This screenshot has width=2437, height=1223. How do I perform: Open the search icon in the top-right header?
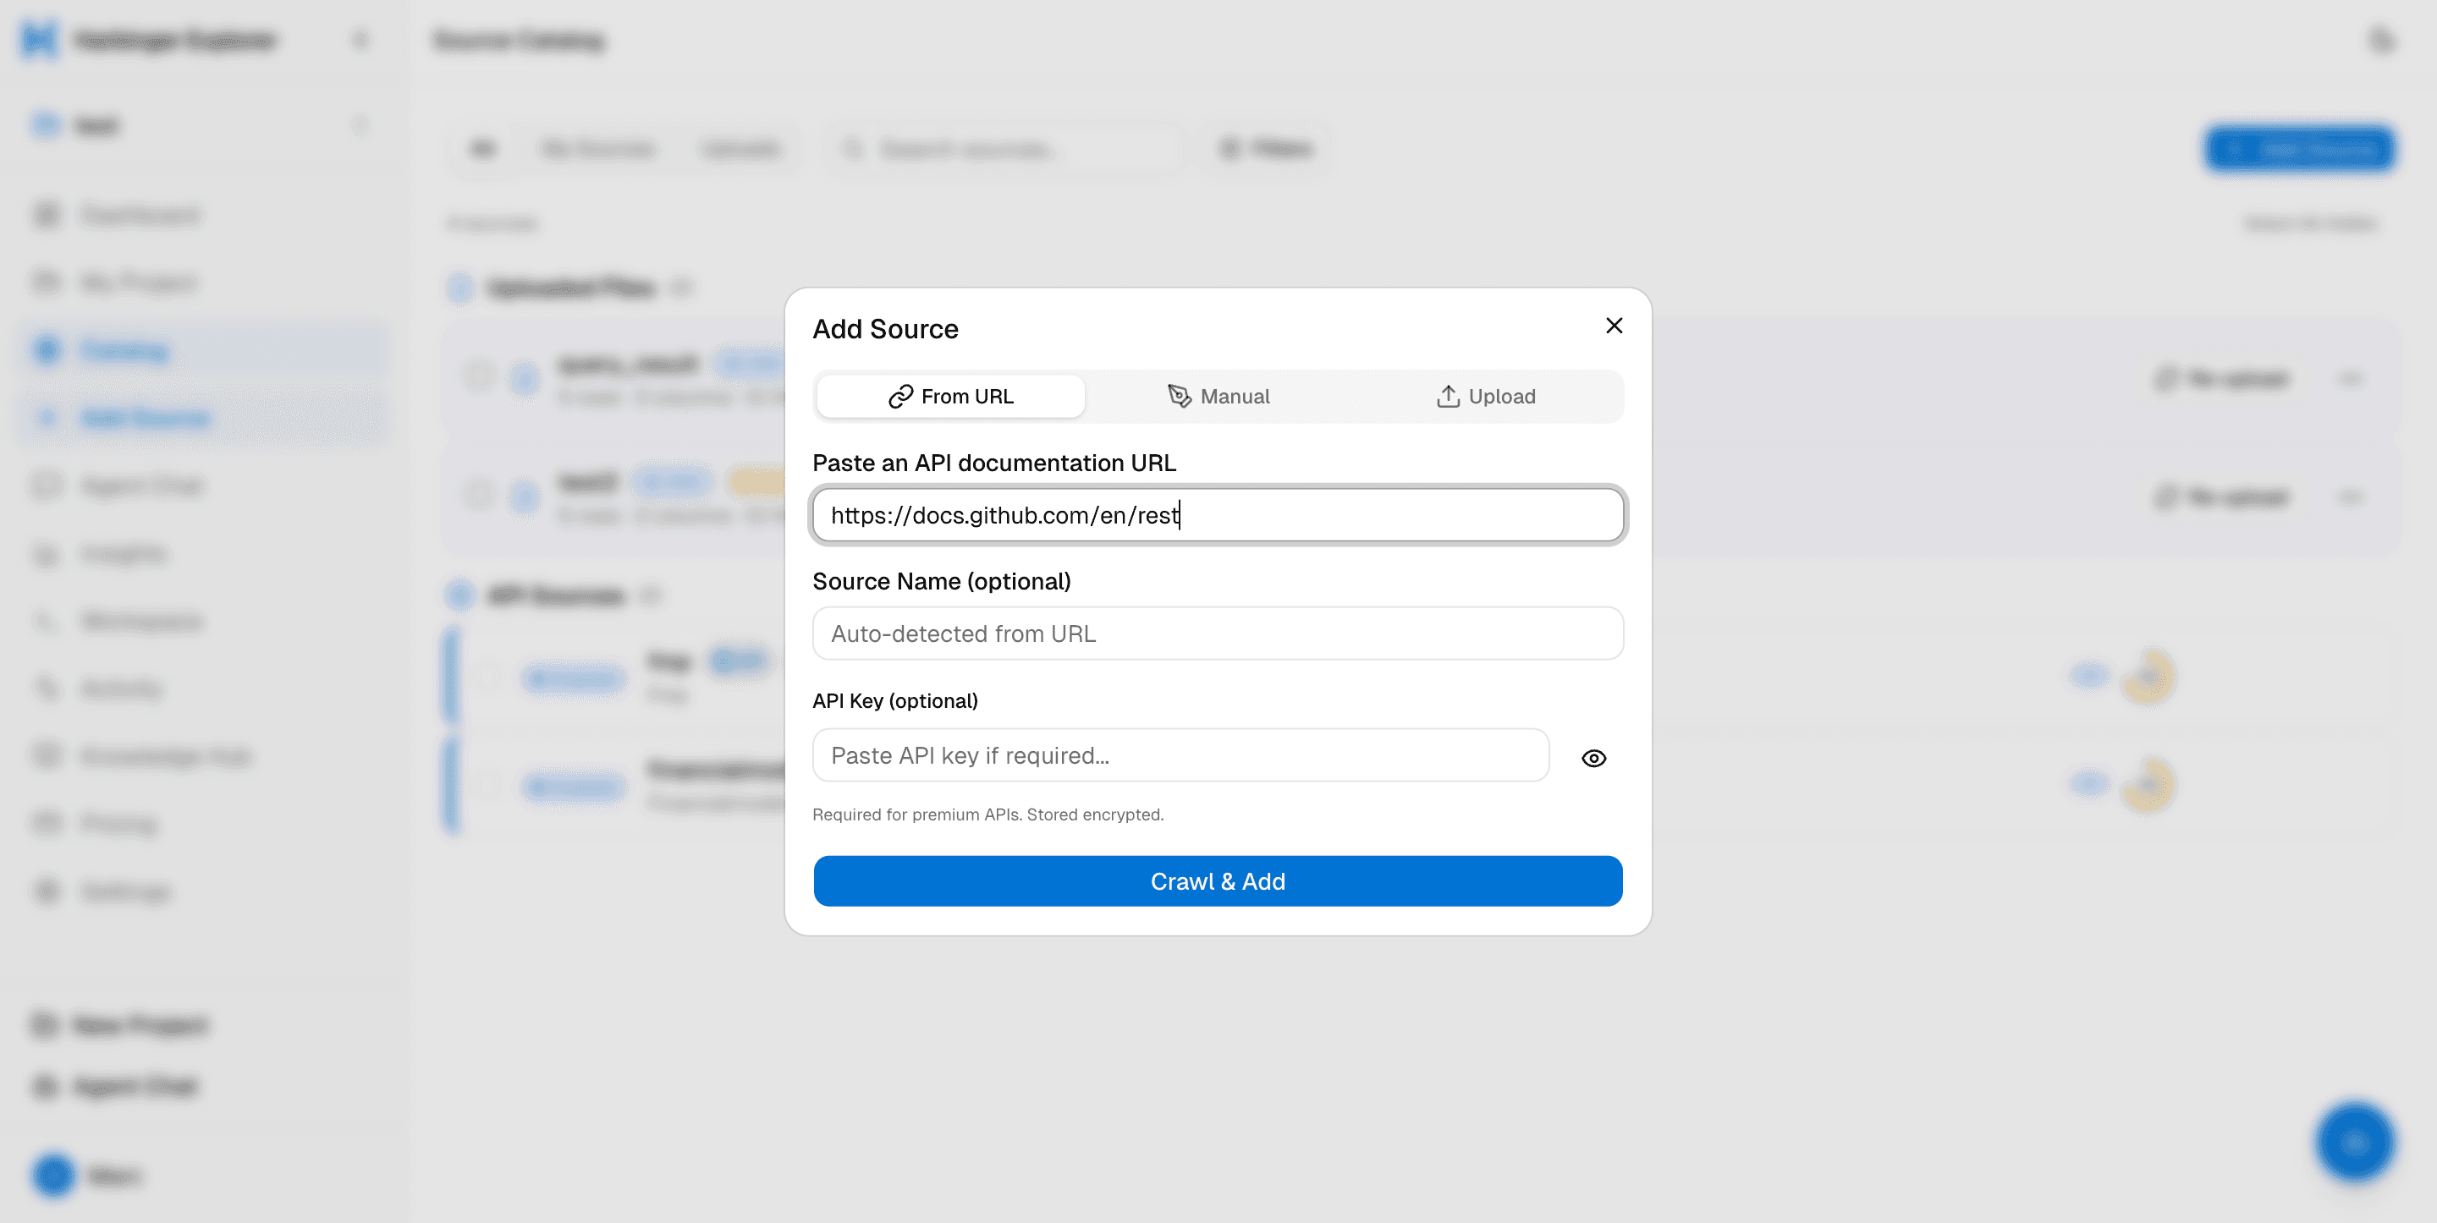click(x=2383, y=40)
